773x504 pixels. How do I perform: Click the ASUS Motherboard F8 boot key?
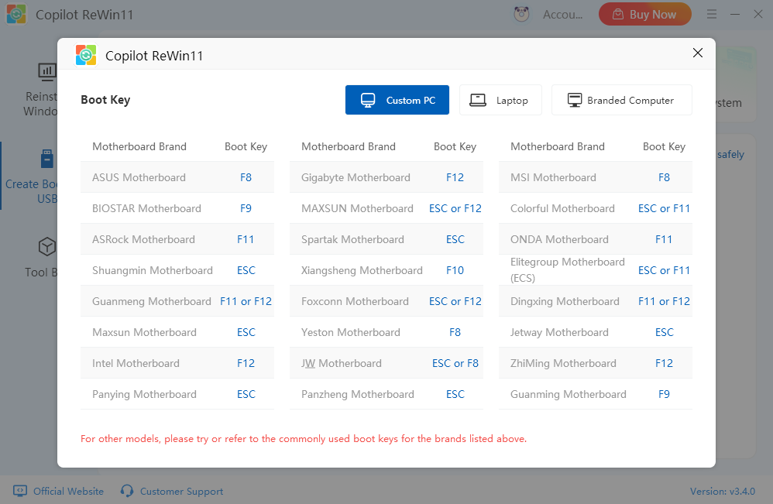pyautogui.click(x=246, y=177)
